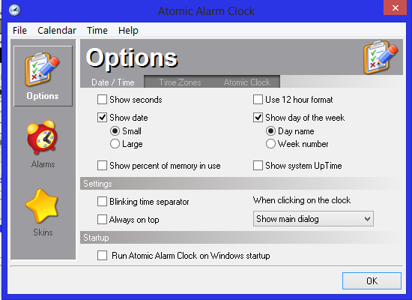412x300 pixels.
Task: Select the Week number radio option
Action: 270,144
